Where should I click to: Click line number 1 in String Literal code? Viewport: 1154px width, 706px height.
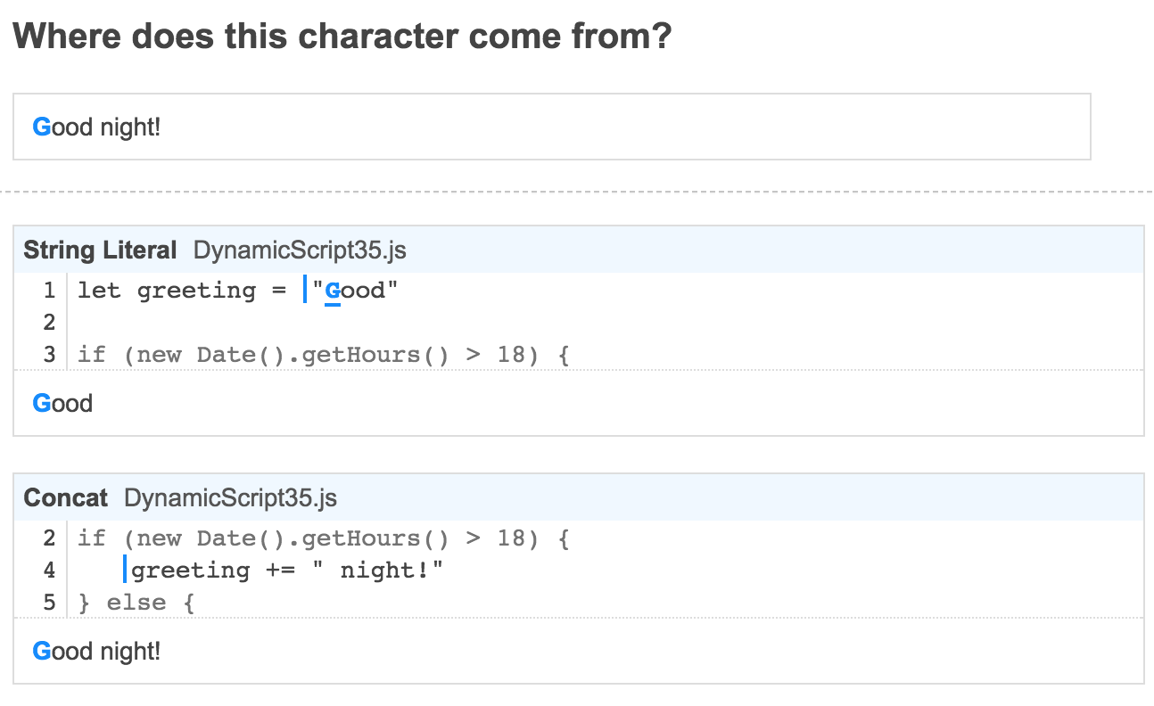(50, 291)
